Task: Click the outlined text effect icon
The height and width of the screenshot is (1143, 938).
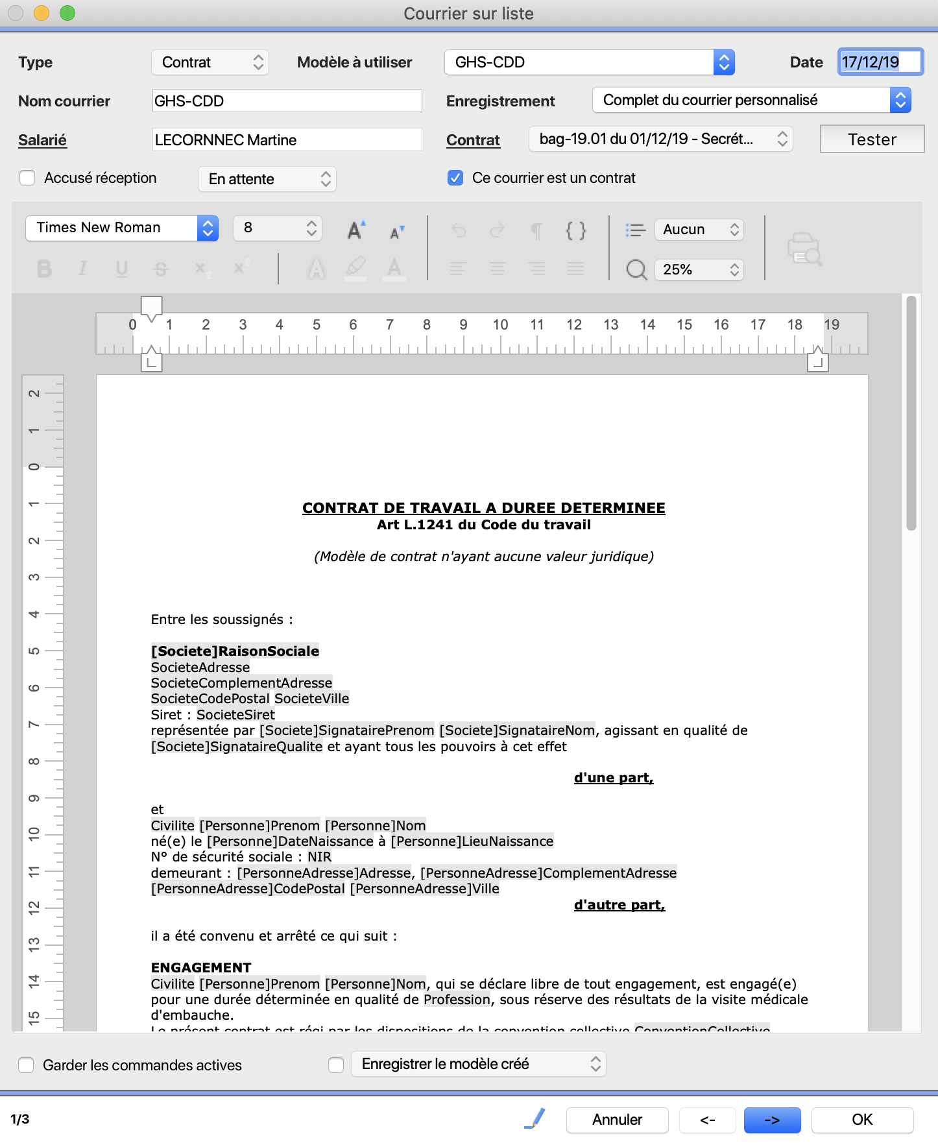Action: coord(316,269)
